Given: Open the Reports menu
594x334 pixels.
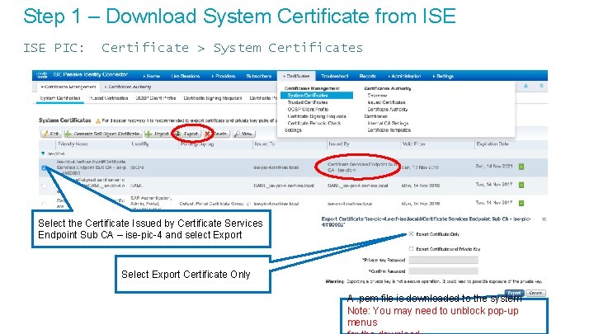Looking at the screenshot, I should pyautogui.click(x=367, y=76).
